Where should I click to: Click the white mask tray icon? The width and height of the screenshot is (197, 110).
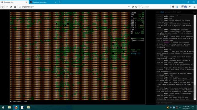tap(171, 107)
